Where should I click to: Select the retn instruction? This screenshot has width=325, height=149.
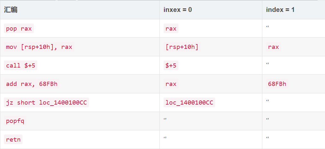[13, 140]
